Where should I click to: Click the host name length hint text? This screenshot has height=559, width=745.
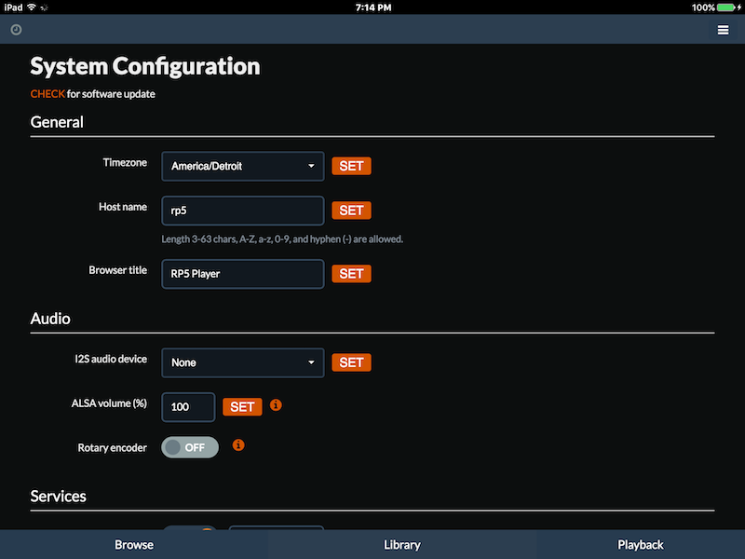click(x=282, y=239)
